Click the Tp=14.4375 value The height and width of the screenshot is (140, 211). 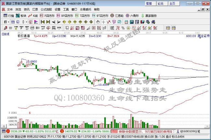point(41,36)
